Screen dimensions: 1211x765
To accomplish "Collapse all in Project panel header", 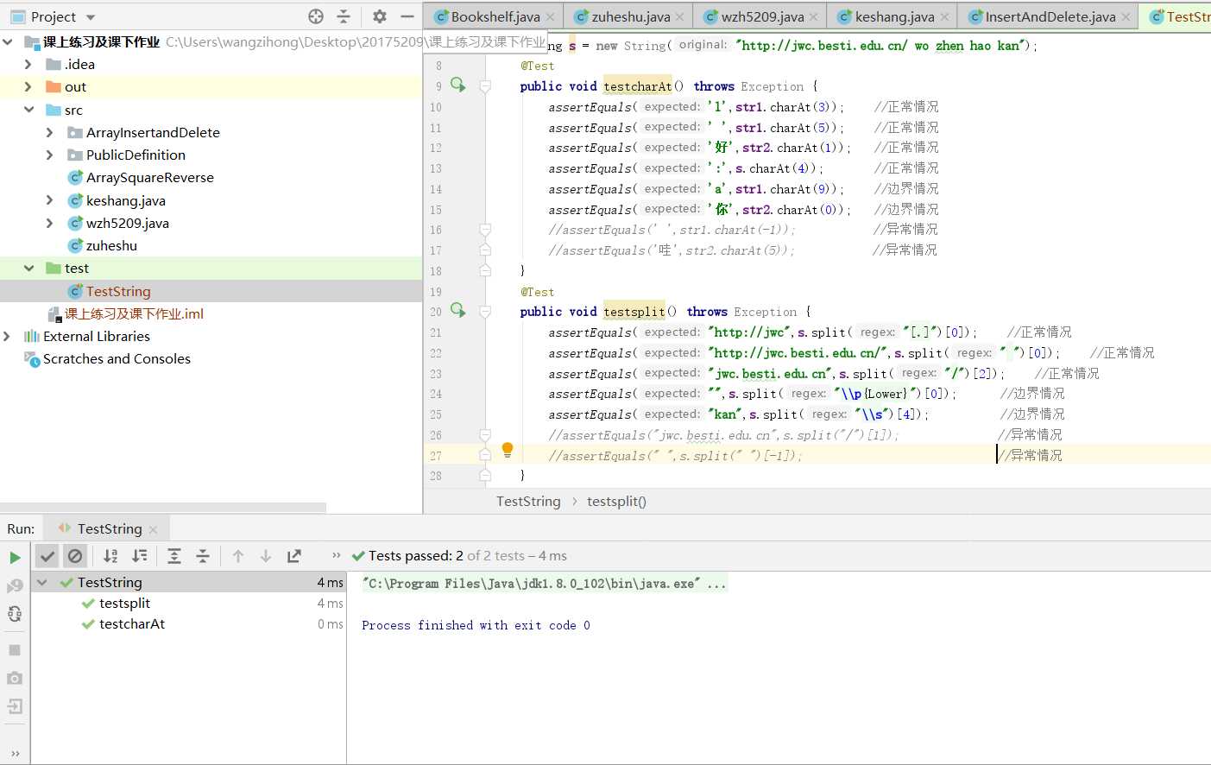I will pyautogui.click(x=344, y=16).
